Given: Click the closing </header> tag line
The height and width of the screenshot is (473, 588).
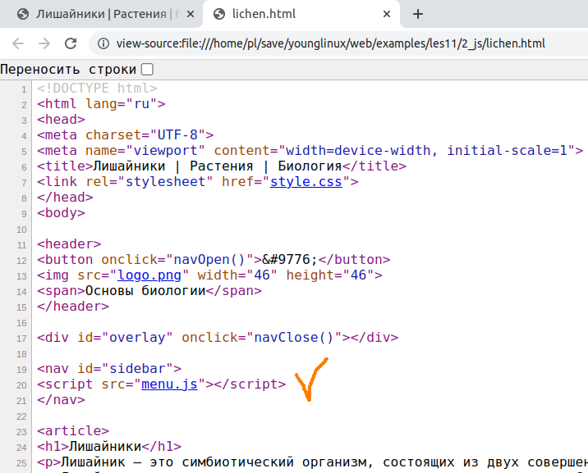Looking at the screenshot, I should pyautogui.click(x=73, y=307).
